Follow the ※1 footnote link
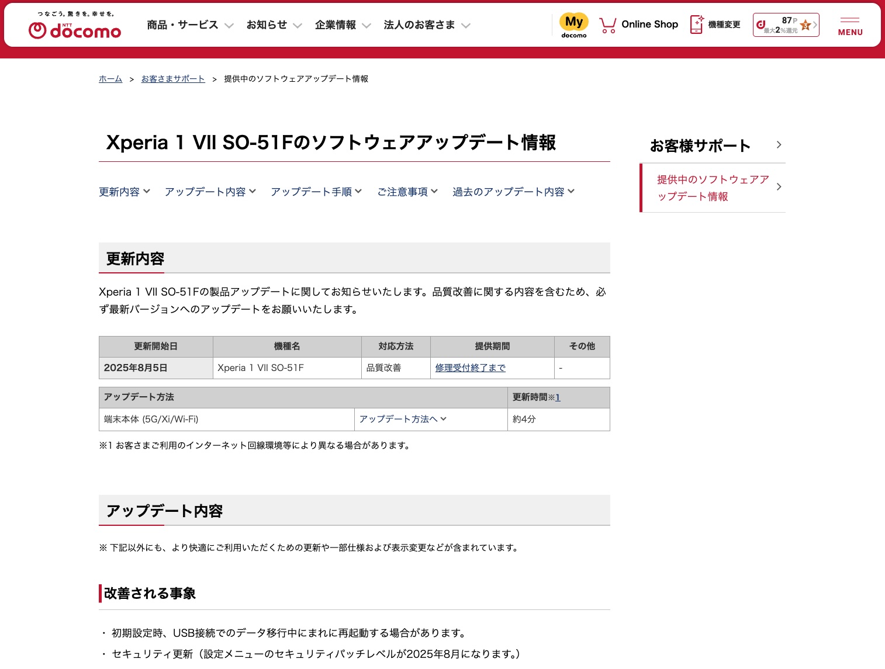Image resolution: width=885 pixels, height=669 pixels. 558,397
